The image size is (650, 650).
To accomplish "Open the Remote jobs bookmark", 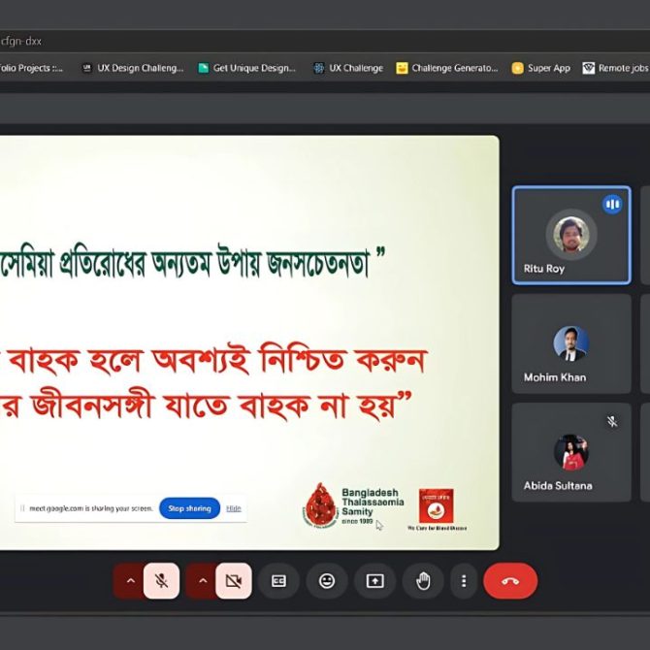I will 616,68.
